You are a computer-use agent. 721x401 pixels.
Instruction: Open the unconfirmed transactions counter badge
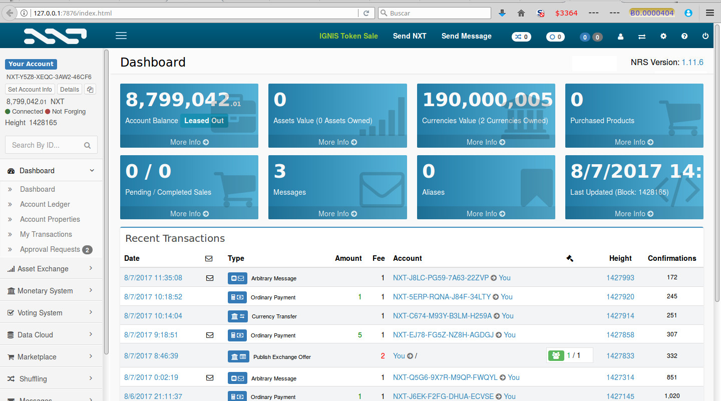pos(555,37)
